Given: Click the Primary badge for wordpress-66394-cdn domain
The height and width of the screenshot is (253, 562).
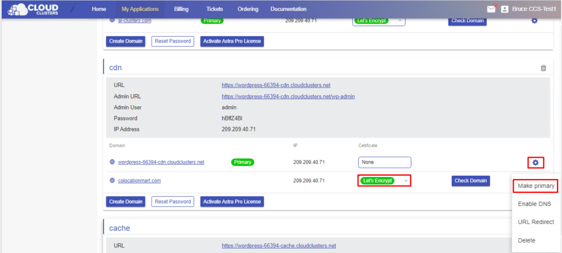Looking at the screenshot, I should tap(243, 162).
